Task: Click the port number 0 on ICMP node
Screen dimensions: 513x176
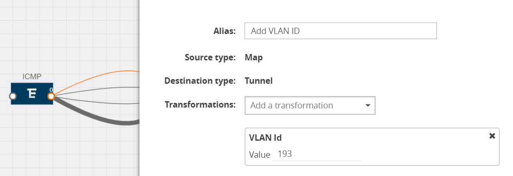Action: click(x=51, y=90)
